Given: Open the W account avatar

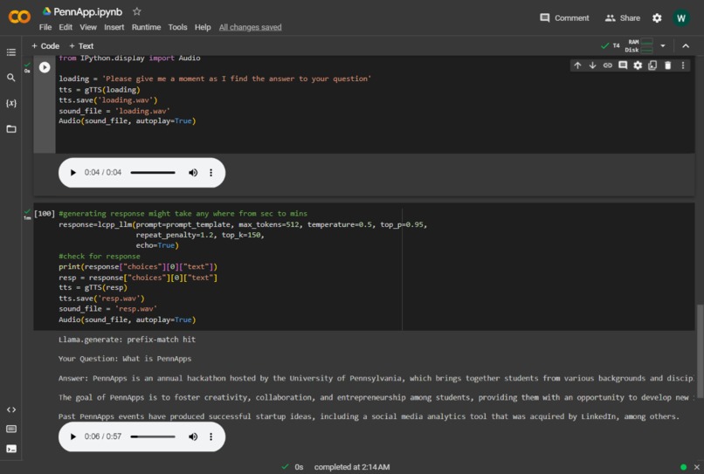Looking at the screenshot, I should click(681, 18).
